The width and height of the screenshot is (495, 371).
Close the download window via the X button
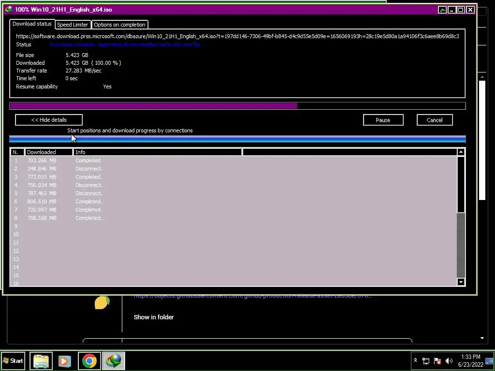(x=470, y=10)
